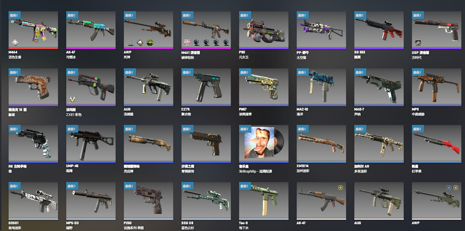The image size is (465, 231).
Task: Click the blue CT circle on default AWP
Action: [449, 187]
